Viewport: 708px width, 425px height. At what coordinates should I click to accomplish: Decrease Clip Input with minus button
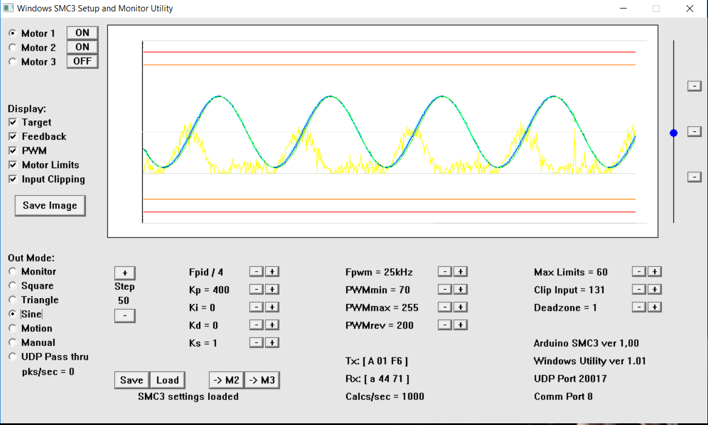click(639, 289)
